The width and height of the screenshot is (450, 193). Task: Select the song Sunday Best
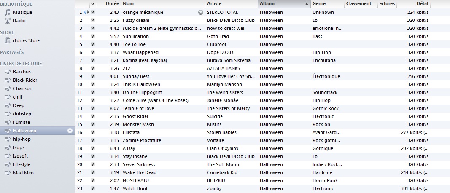point(136,76)
